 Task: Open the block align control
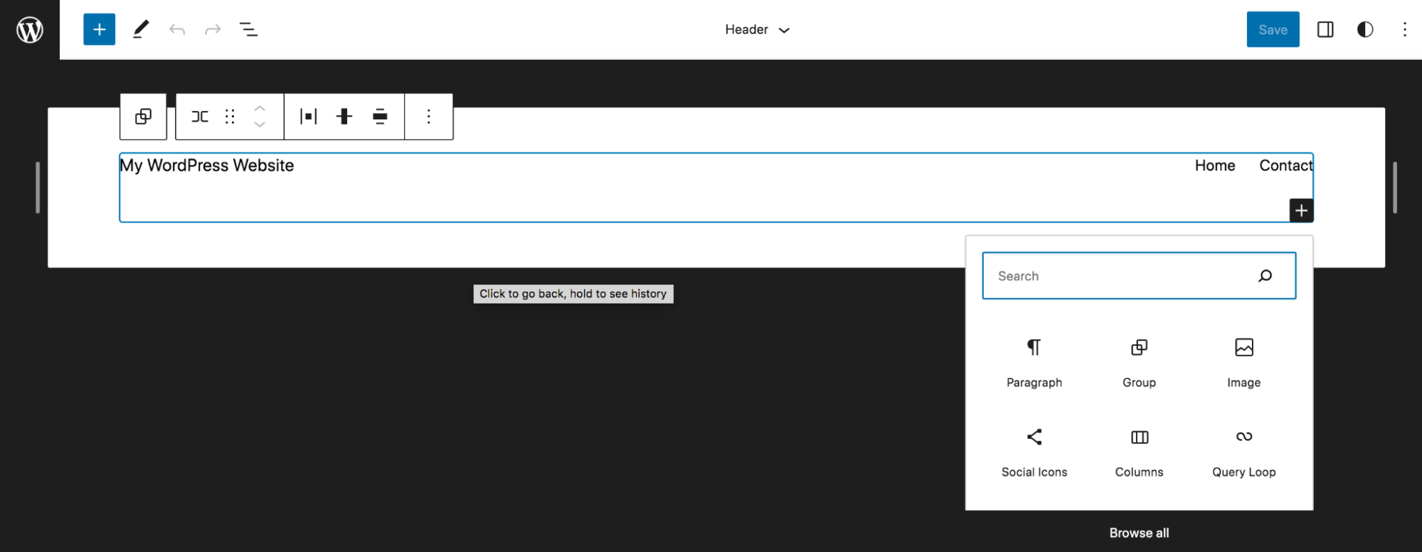pyautogui.click(x=381, y=117)
